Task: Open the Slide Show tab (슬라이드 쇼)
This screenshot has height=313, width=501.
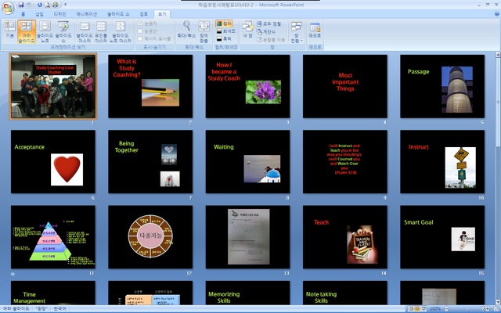Action: [118, 14]
